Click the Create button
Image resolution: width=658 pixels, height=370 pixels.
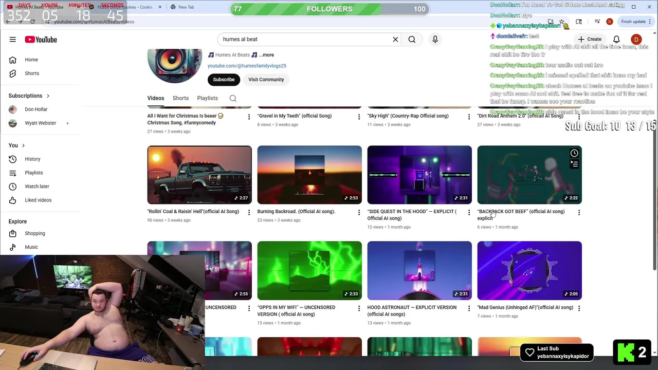pyautogui.click(x=589, y=39)
